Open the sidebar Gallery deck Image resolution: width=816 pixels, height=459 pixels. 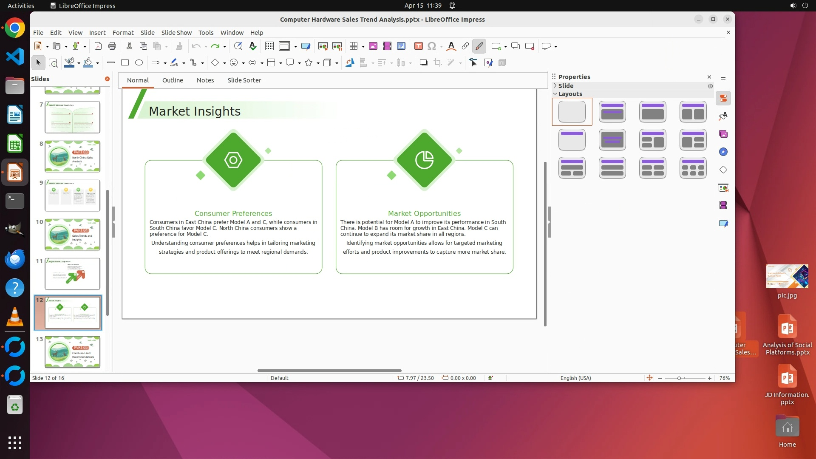click(x=723, y=134)
